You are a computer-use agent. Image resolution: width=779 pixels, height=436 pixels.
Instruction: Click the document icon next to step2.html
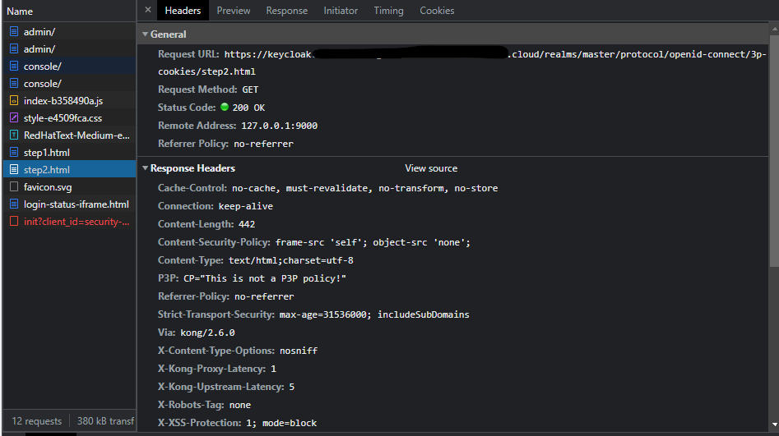[x=14, y=170]
